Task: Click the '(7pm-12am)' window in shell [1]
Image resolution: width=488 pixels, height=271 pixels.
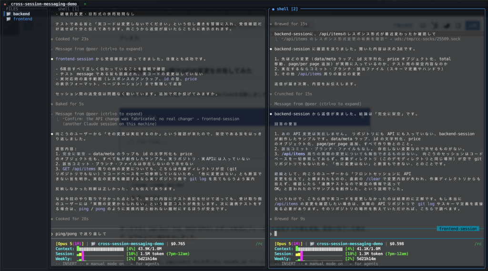Action: click(x=178, y=254)
